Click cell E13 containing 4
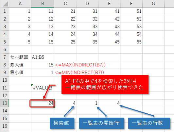 [x=109, y=103]
